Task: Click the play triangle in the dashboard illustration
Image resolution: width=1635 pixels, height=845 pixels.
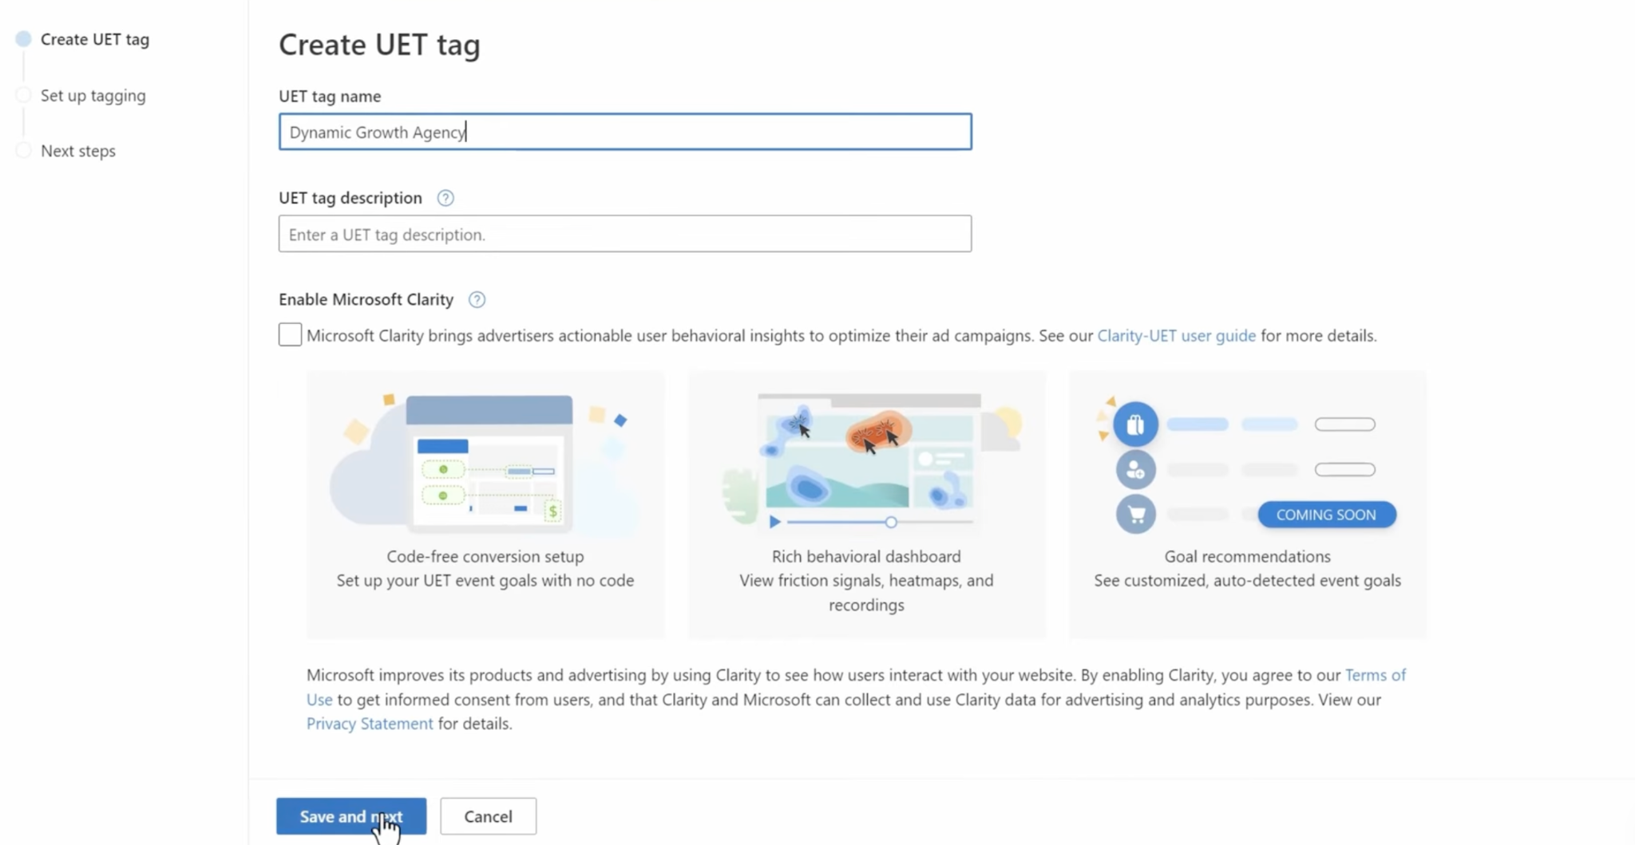Action: 774,522
